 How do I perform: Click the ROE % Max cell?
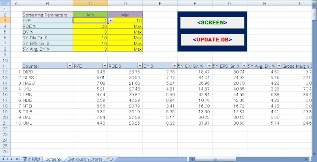click(125, 26)
